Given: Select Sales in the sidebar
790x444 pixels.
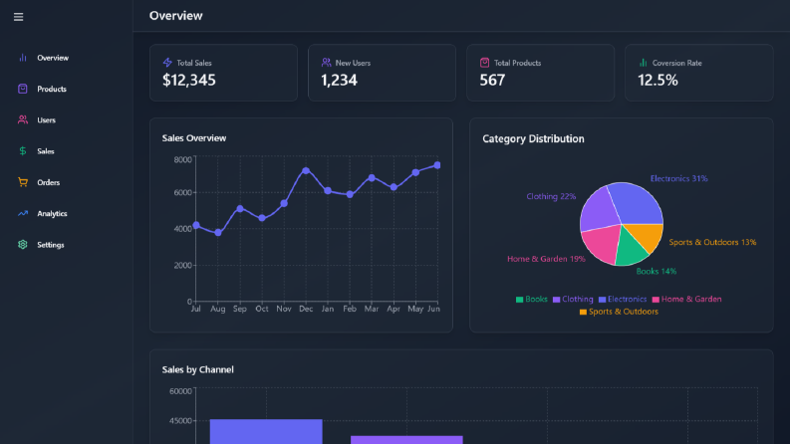Looking at the screenshot, I should click(x=46, y=151).
